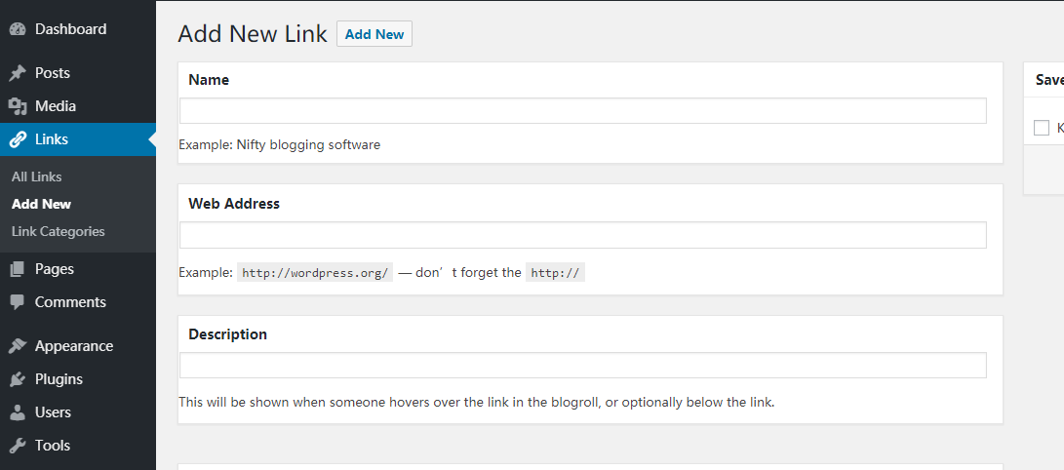Click the Posts pushpin icon
1064x470 pixels.
[x=18, y=73]
